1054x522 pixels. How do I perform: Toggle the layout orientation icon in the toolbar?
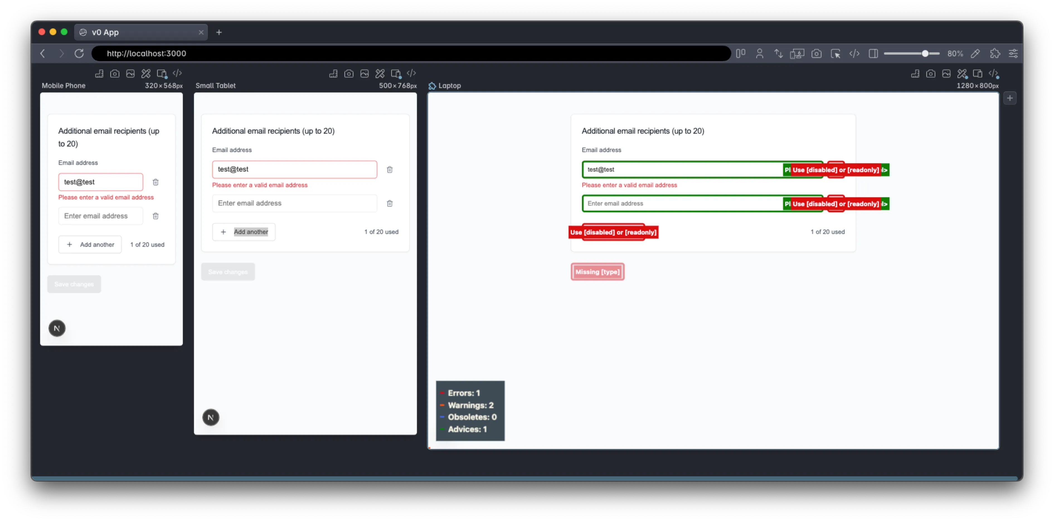tap(740, 53)
